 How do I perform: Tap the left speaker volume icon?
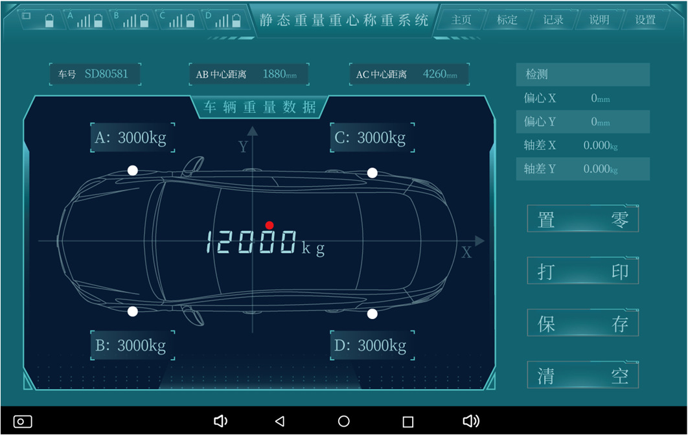coord(220,421)
